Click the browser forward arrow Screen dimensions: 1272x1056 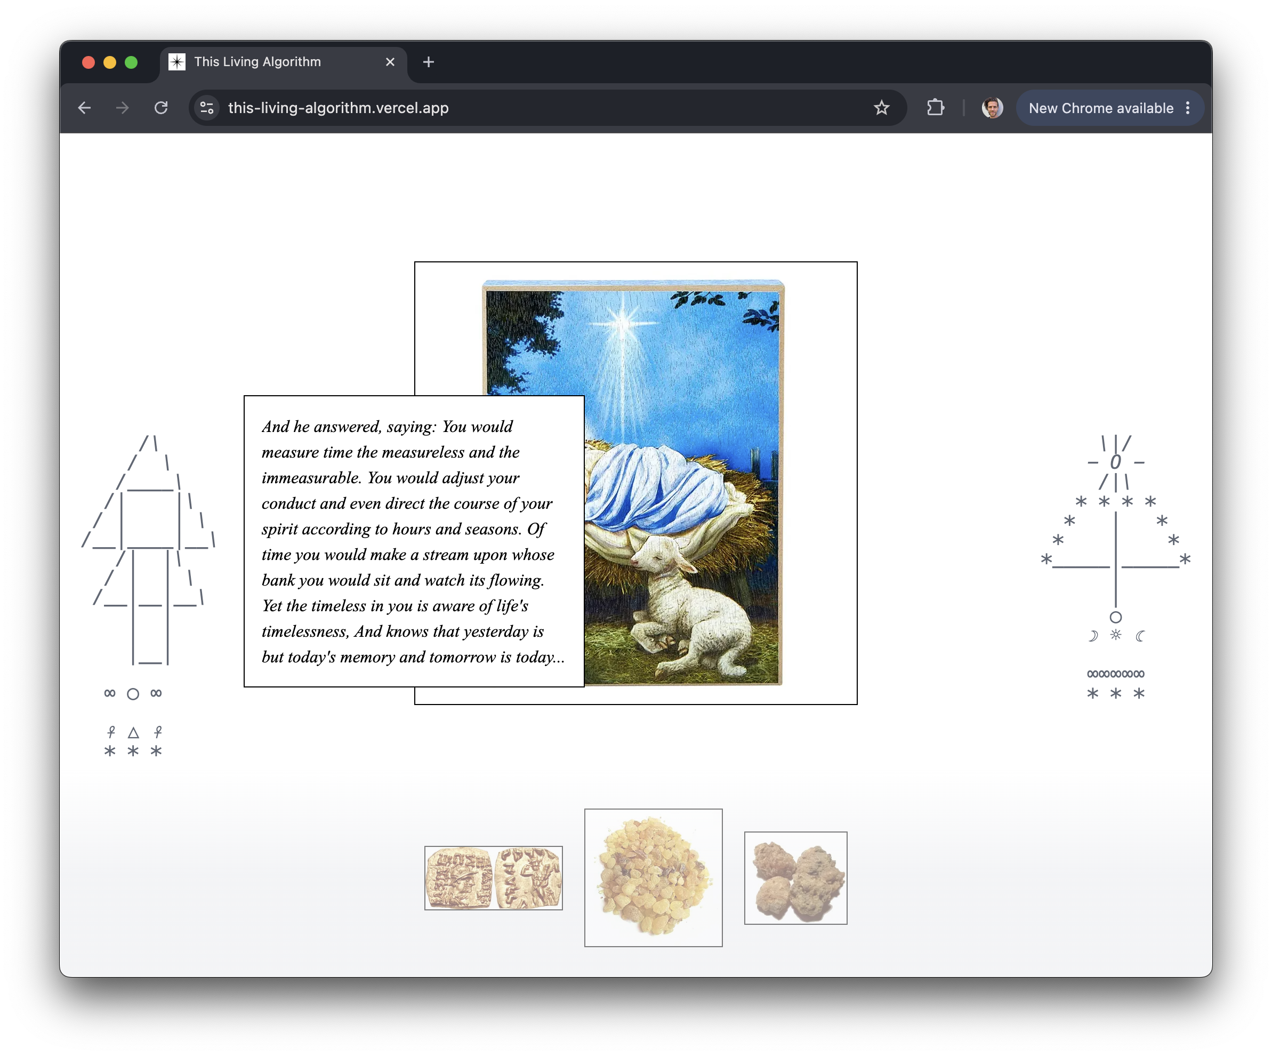[123, 108]
